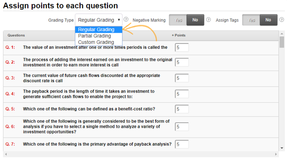The width and height of the screenshot is (287, 162).
Task: Click horizontal scrollbar right arrow
Action: (276, 154)
